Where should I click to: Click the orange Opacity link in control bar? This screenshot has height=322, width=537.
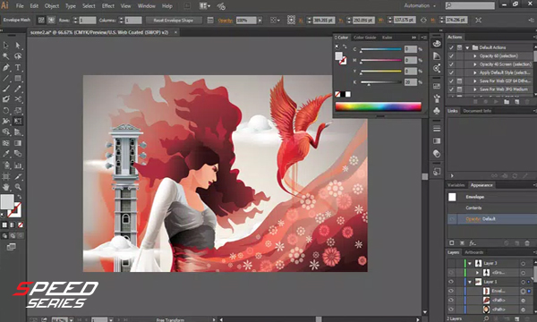point(225,21)
